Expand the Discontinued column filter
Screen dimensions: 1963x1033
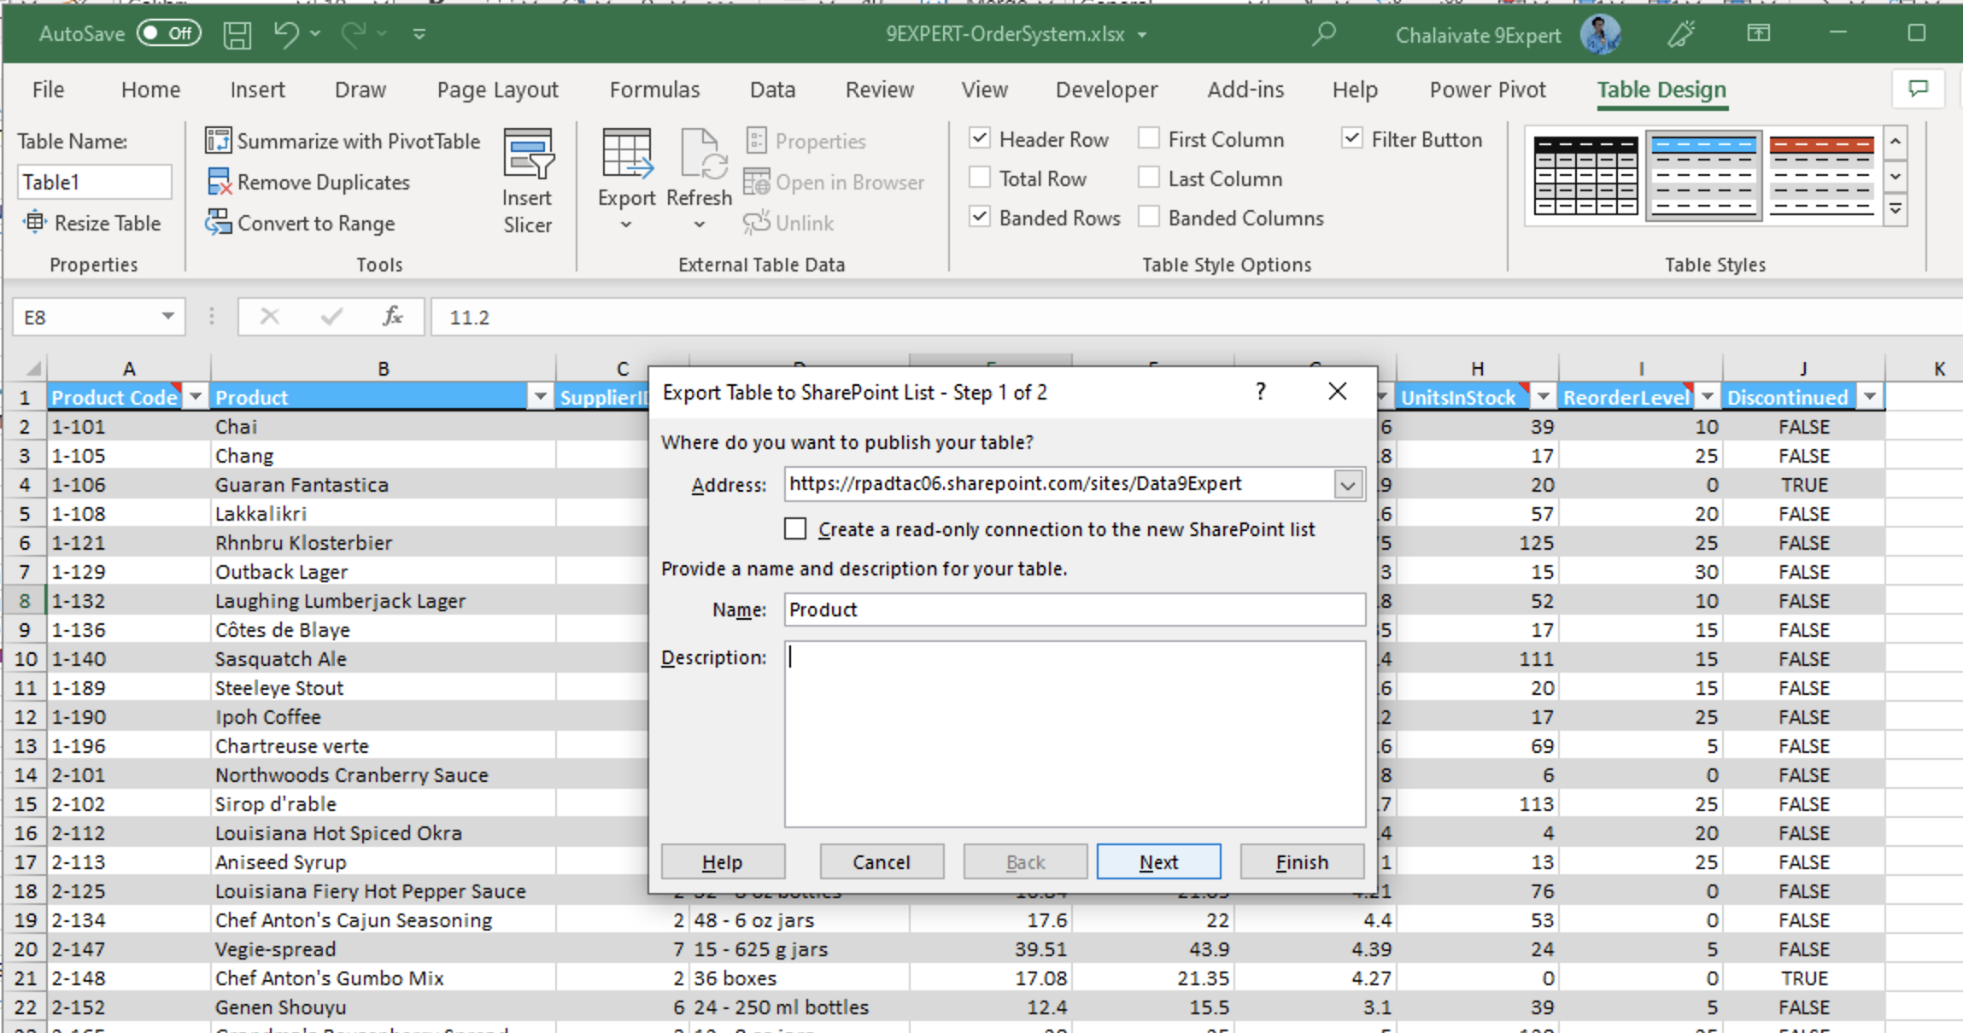click(x=1870, y=397)
